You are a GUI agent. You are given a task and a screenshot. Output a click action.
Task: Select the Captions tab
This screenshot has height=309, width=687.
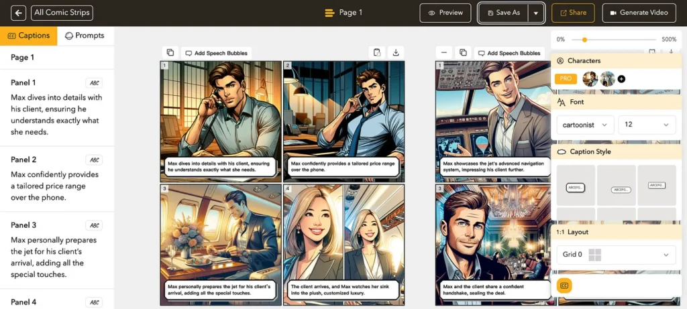pyautogui.click(x=29, y=36)
